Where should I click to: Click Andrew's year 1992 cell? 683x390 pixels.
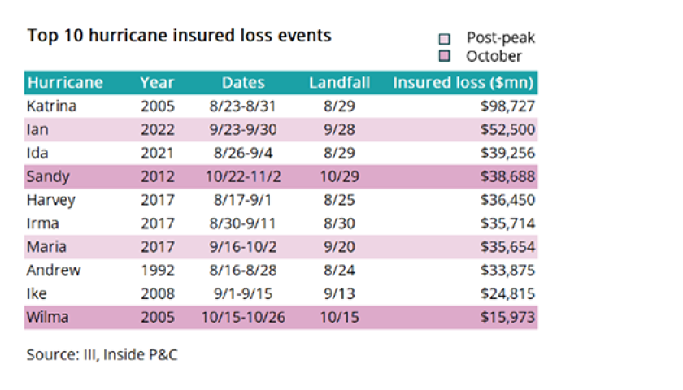[157, 271]
